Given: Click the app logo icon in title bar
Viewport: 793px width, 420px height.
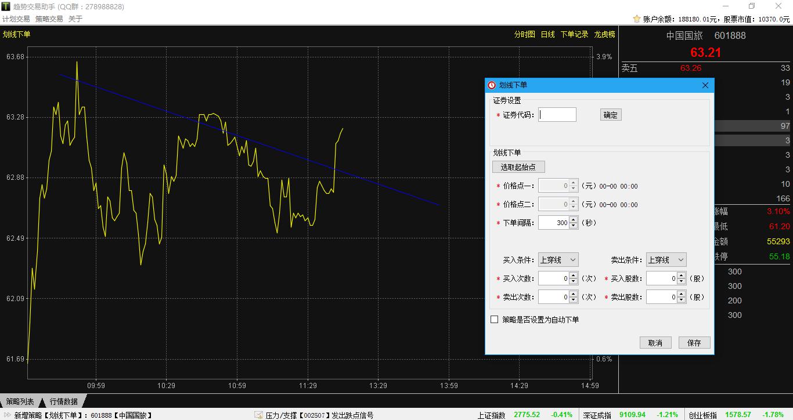Looking at the screenshot, I should click(6, 6).
